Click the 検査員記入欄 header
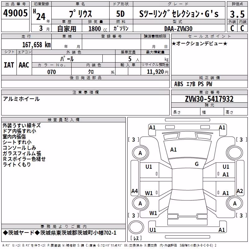 pyautogui.click(x=63, y=120)
